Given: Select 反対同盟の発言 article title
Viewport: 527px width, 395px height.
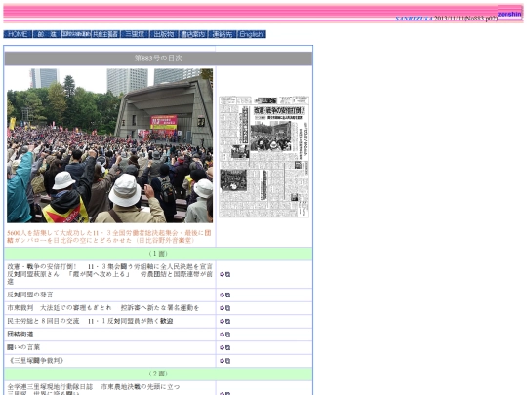Looking at the screenshot, I should tap(30, 295).
